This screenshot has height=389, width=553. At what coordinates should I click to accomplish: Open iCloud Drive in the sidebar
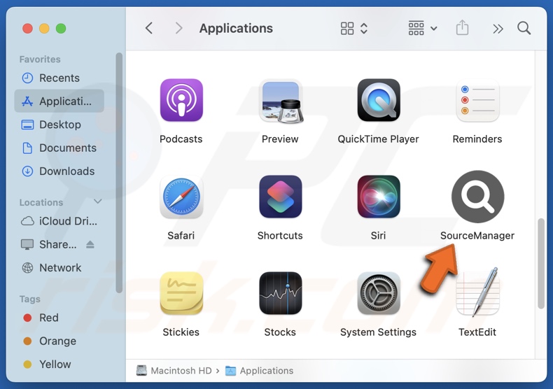pyautogui.click(x=59, y=221)
